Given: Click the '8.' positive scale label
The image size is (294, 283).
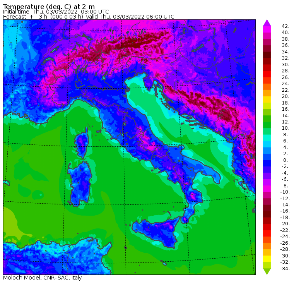Looking at the screenshot, I should (x=285, y=135).
